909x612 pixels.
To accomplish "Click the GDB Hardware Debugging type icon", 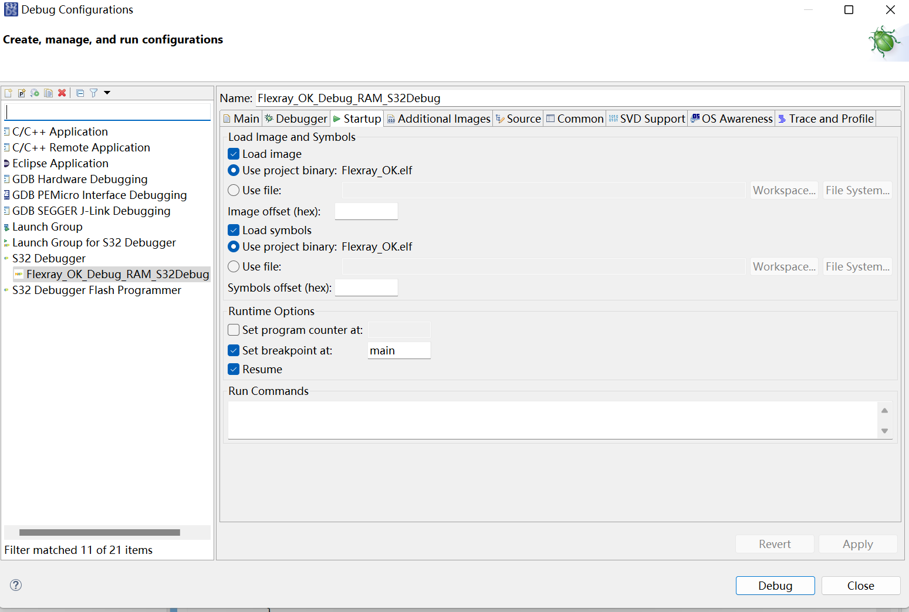I will click(7, 179).
